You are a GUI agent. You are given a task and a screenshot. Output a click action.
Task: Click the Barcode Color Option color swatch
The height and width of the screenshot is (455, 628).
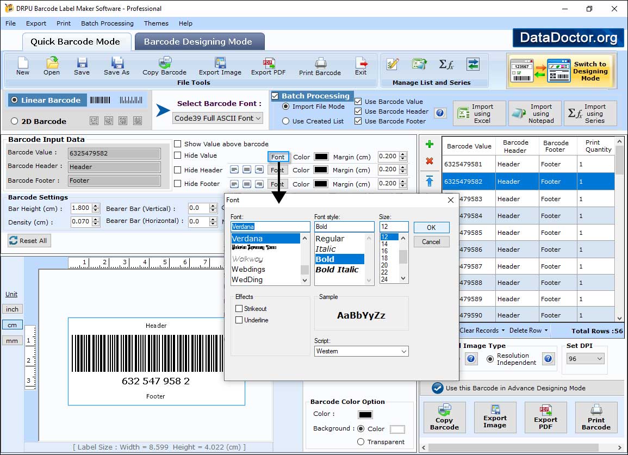tap(365, 415)
